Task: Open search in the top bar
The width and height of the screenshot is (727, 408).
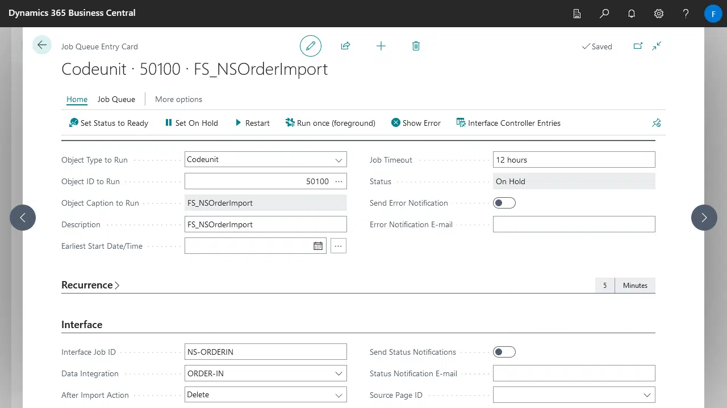Action: (604, 13)
